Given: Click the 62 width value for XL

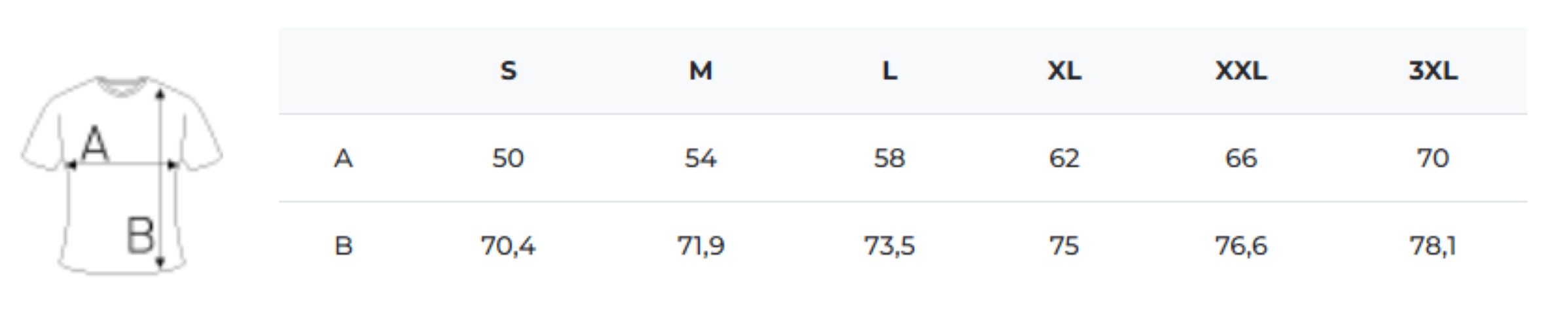Looking at the screenshot, I should (1064, 158).
